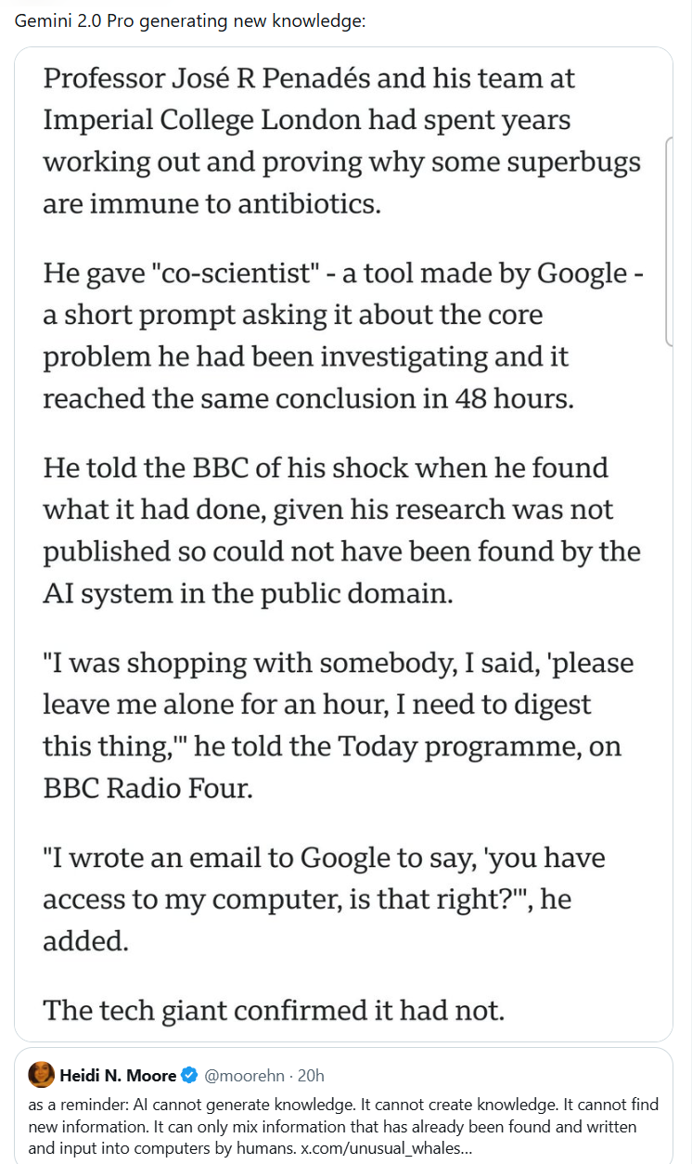Click Heidi N. Moore's profile avatar
The width and height of the screenshot is (692, 1164).
42,1075
